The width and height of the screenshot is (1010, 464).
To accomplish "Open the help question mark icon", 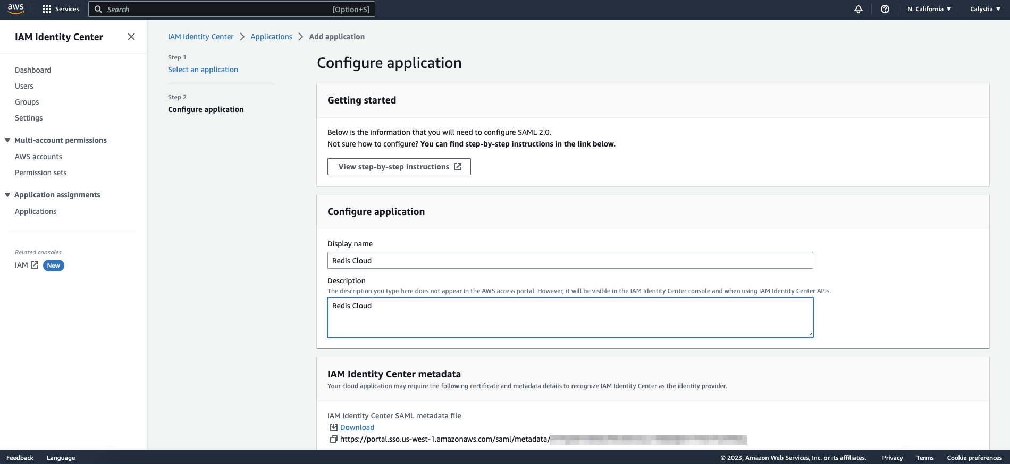I will click(885, 9).
